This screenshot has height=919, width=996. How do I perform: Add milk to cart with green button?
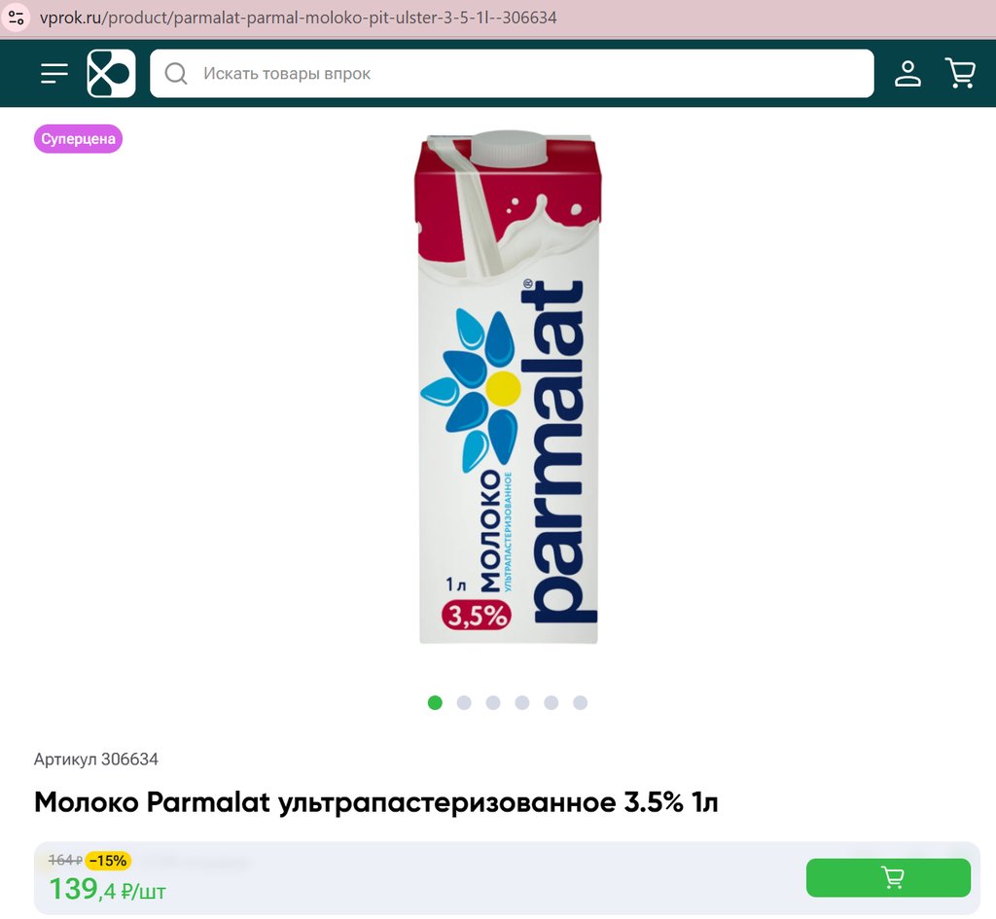click(888, 878)
